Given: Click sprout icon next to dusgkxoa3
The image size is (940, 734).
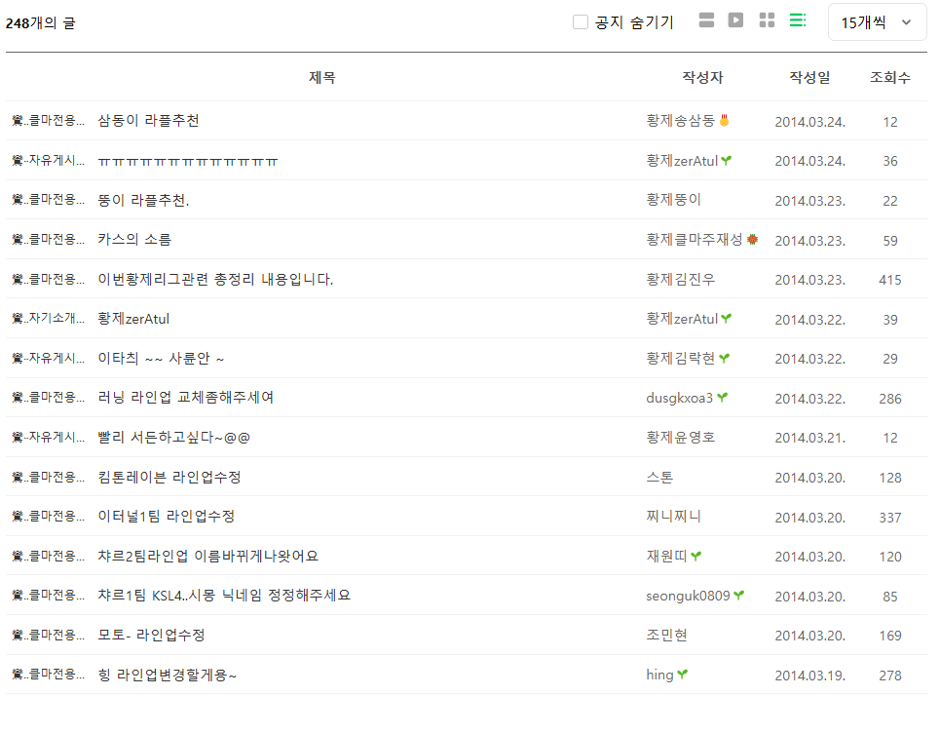Looking at the screenshot, I should 722,398.
